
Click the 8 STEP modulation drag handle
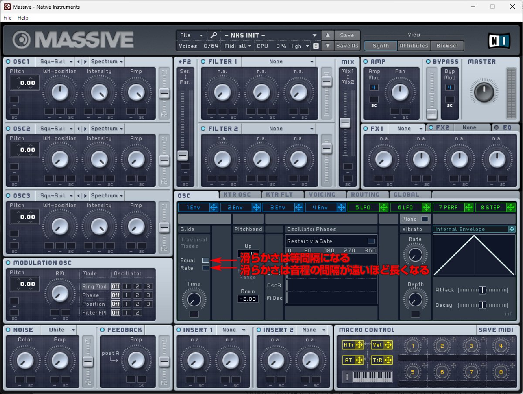(x=511, y=207)
